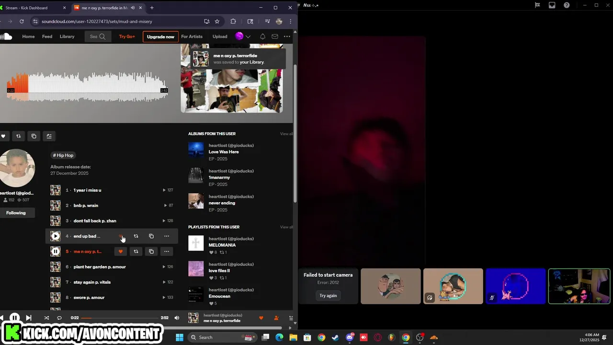Click the search magnifier icon in SoundCloud header
Viewport: 613px width, 345px height.
(102, 36)
